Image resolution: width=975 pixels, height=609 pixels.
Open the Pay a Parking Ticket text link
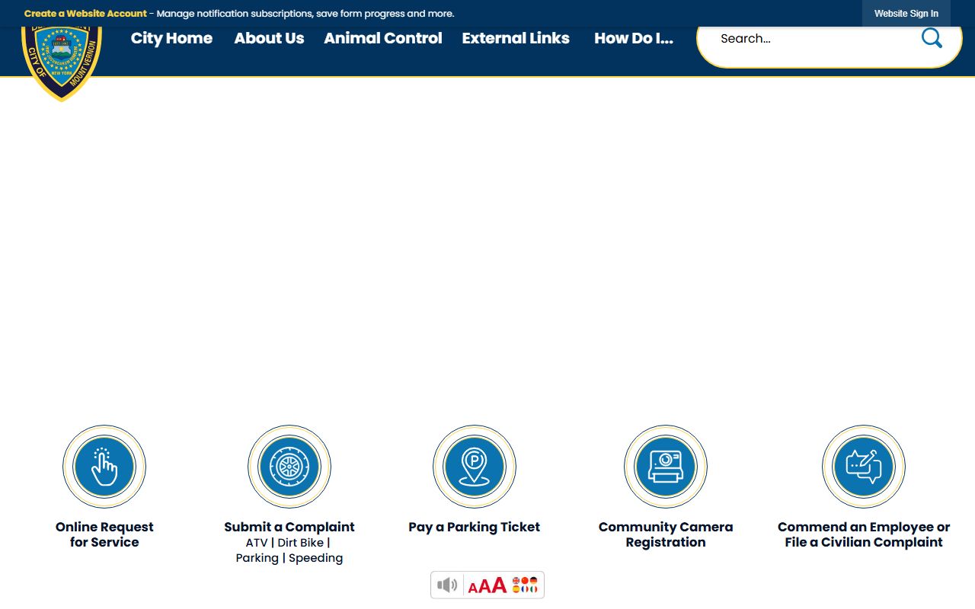[x=474, y=527]
